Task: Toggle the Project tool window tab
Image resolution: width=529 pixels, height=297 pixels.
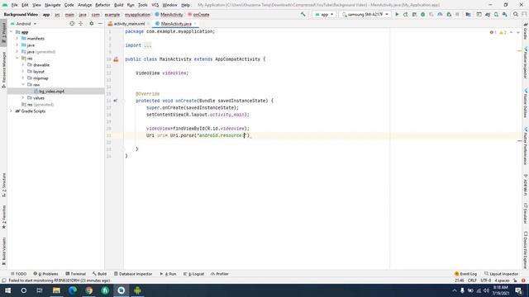Action: [3, 32]
